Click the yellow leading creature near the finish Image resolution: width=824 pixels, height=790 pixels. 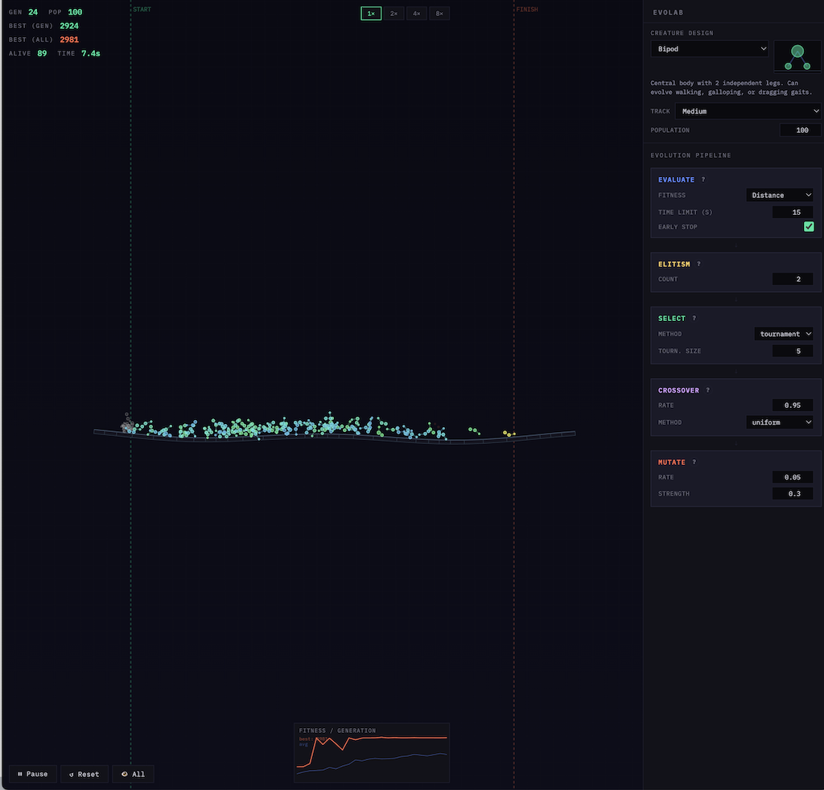click(509, 434)
